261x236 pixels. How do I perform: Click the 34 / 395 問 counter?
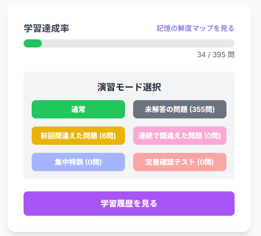[216, 55]
